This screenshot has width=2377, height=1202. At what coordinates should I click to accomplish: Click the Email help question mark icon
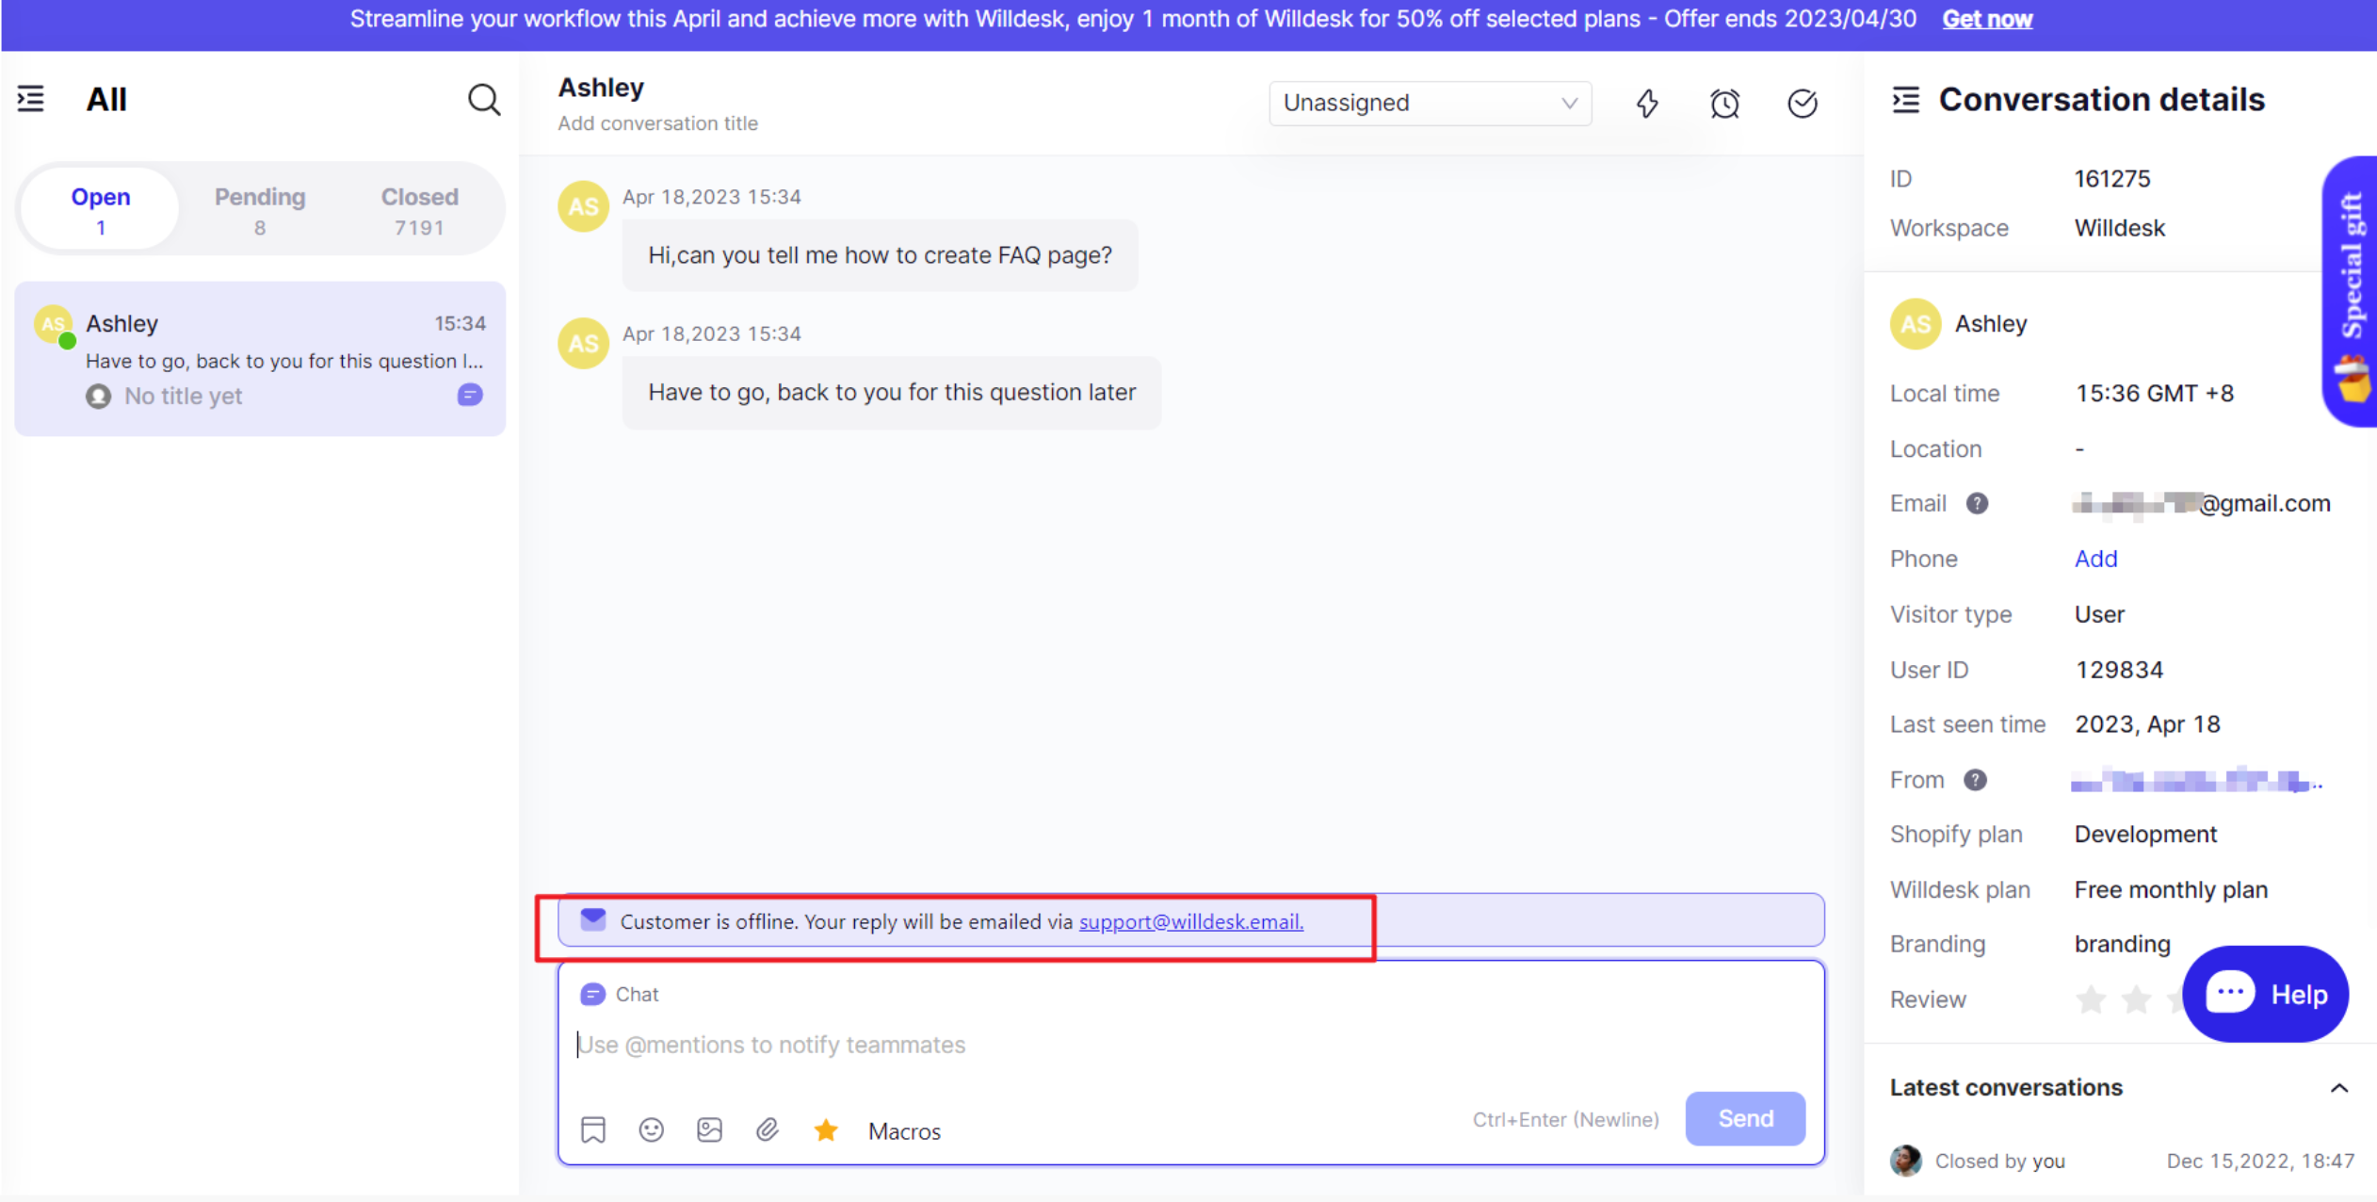tap(1977, 504)
